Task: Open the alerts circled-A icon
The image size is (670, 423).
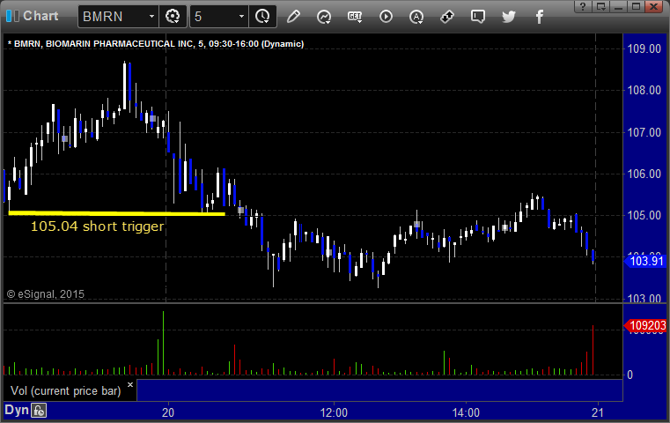Action: click(416, 17)
